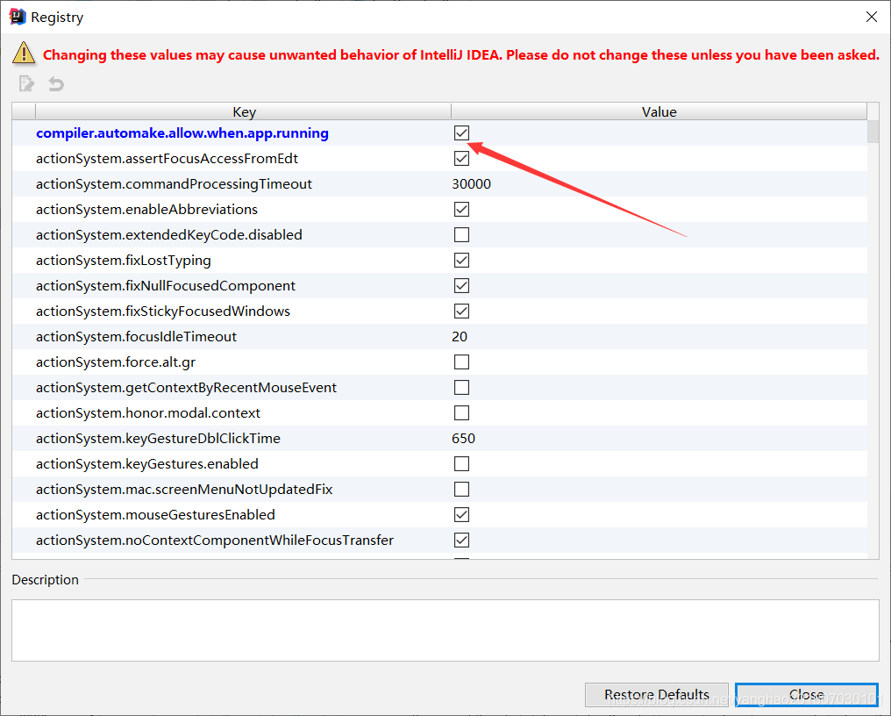Toggle actionSystem.fixLostTyping checkbox
The height and width of the screenshot is (716, 891).
pyautogui.click(x=461, y=261)
